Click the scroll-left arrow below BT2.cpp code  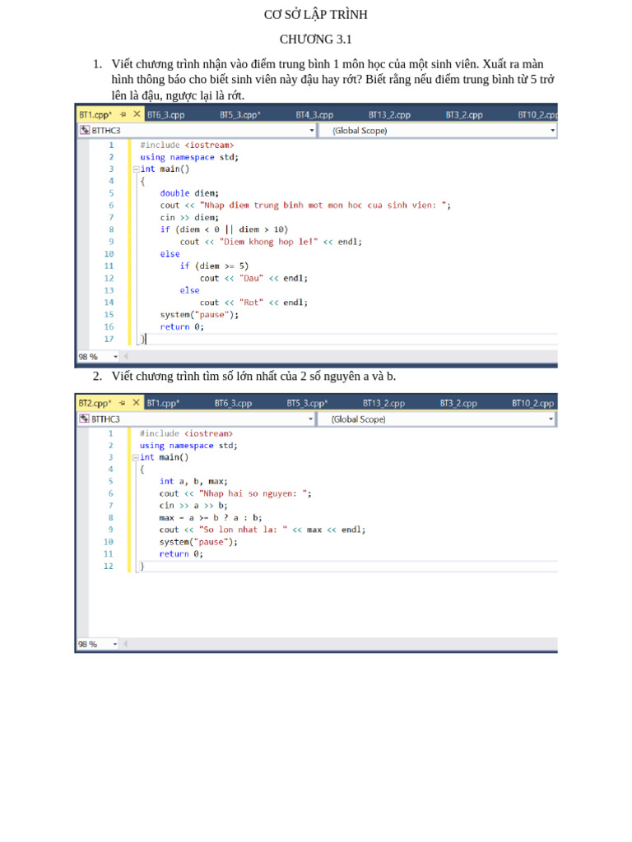coord(126,644)
